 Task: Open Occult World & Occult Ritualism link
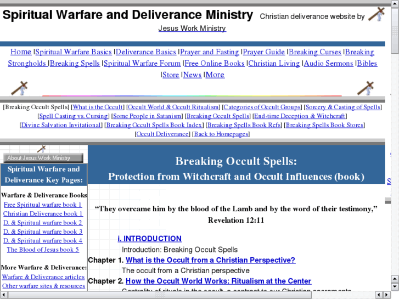(x=173, y=107)
